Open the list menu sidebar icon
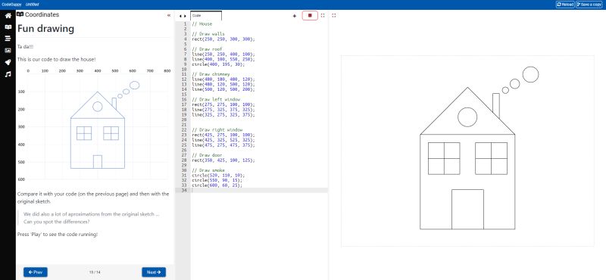The width and height of the screenshot is (606, 280). [8, 39]
